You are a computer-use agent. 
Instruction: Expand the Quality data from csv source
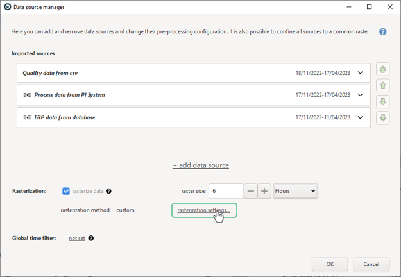(x=360, y=73)
